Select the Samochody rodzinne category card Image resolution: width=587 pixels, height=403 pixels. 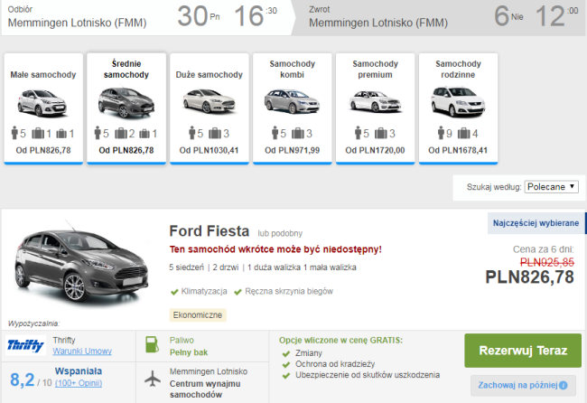[458, 108]
